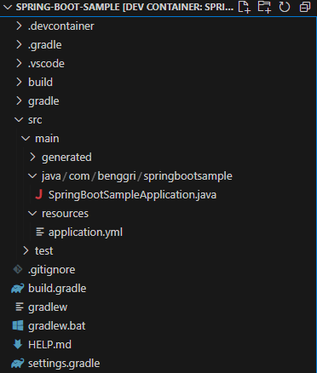Expand the .devcontainer folder chevron
Viewport: 317px width, 373px height.
click(x=19, y=26)
